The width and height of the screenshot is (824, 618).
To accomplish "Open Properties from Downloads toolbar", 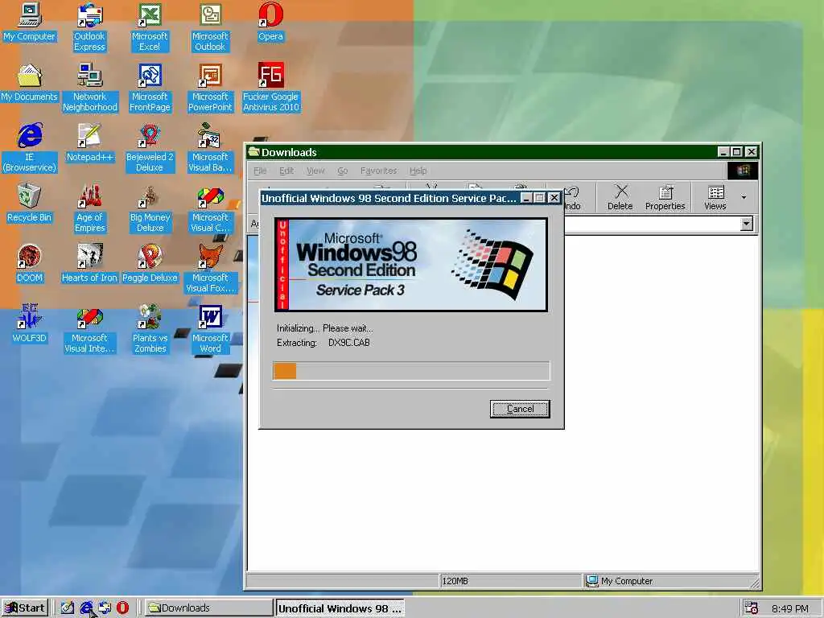I will tap(665, 198).
